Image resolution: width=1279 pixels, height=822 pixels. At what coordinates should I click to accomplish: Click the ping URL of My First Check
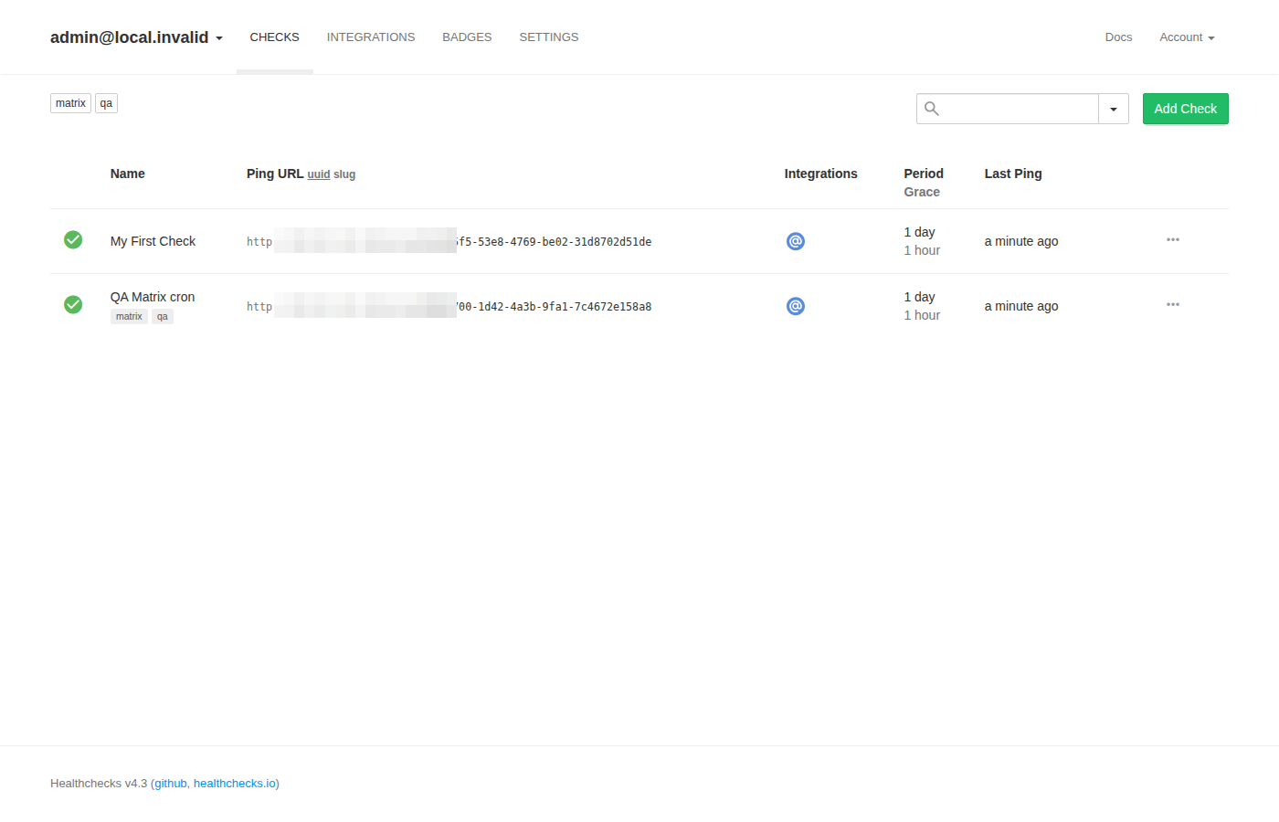(x=449, y=242)
